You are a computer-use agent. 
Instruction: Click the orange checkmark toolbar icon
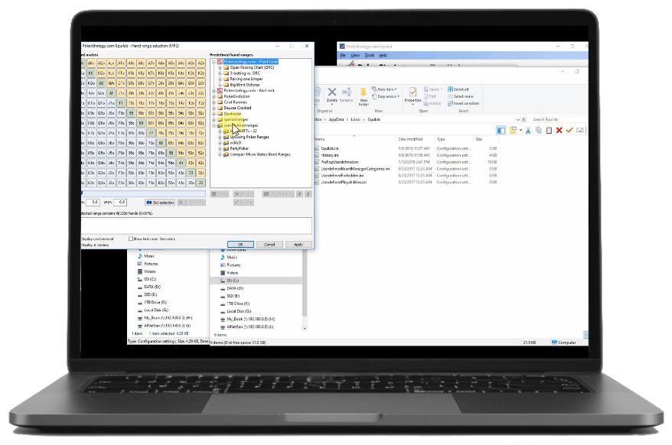(569, 131)
